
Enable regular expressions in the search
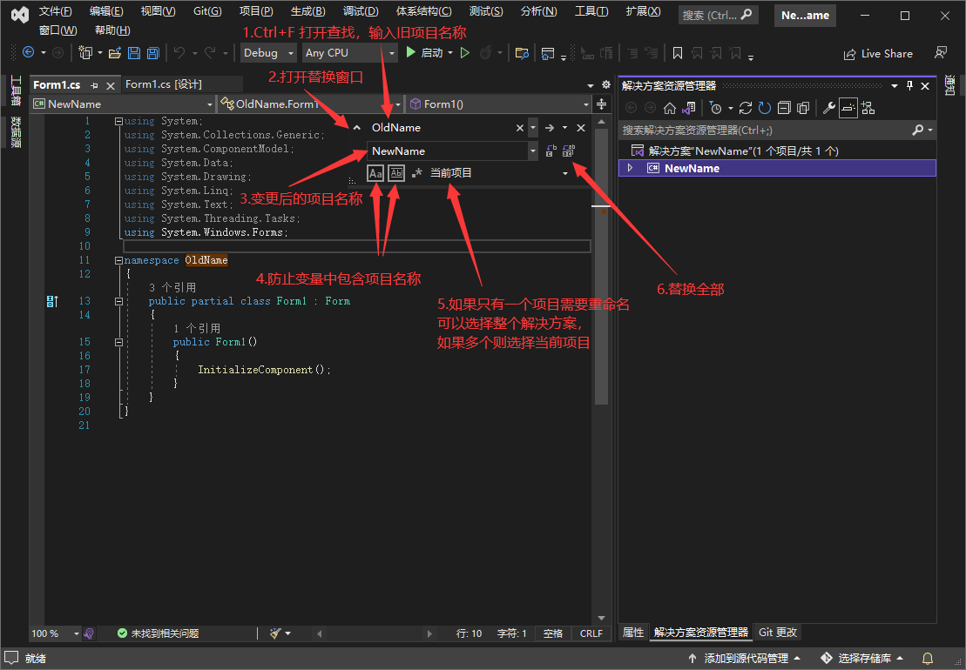415,173
